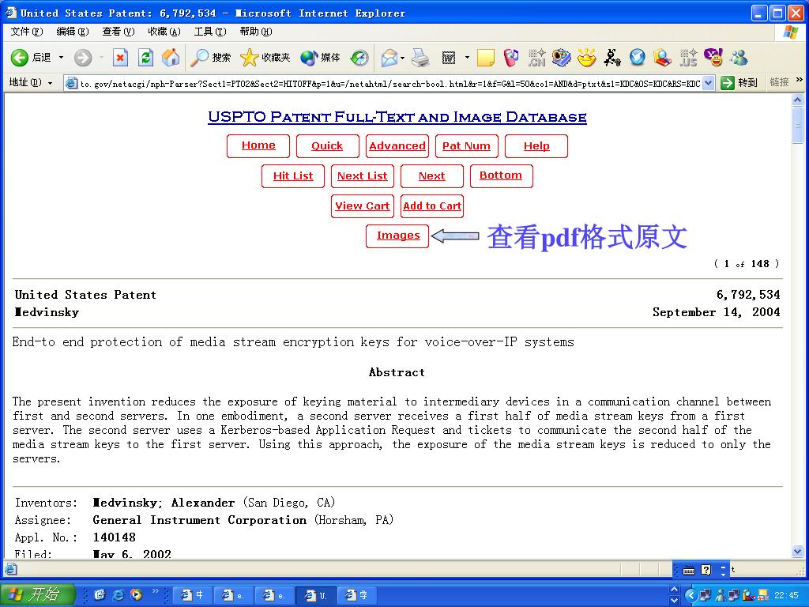Go to the home page via the house icon
This screenshot has width=809, height=607.
tap(171, 57)
